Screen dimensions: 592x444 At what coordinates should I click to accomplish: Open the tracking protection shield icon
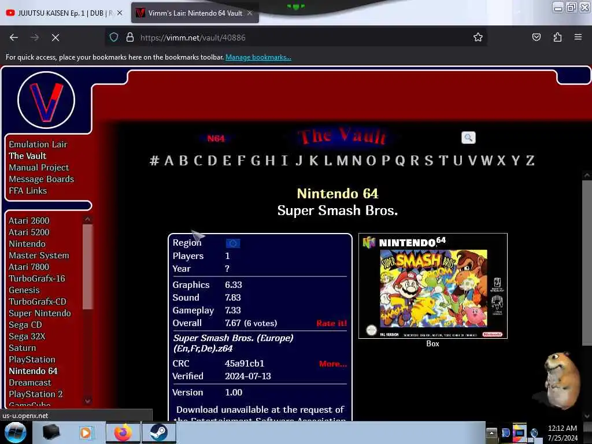pos(114,38)
